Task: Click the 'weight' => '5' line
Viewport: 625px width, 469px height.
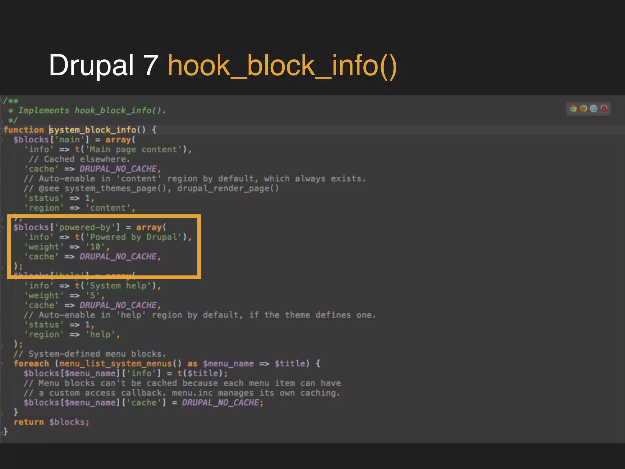Action: [x=64, y=296]
